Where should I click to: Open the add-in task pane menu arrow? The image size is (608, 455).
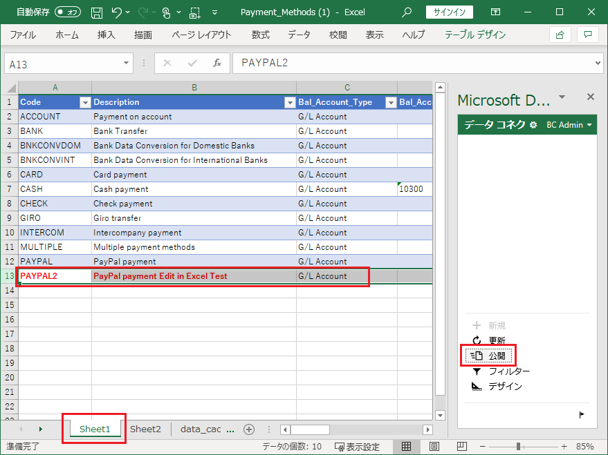pyautogui.click(x=562, y=97)
